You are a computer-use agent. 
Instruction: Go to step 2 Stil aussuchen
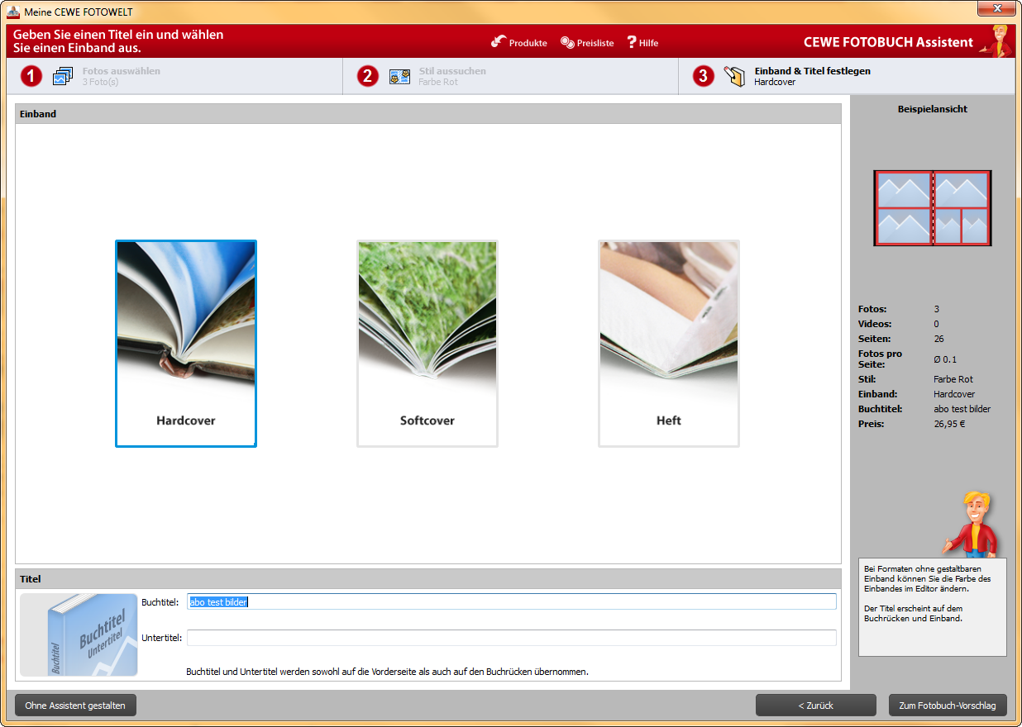(510, 76)
